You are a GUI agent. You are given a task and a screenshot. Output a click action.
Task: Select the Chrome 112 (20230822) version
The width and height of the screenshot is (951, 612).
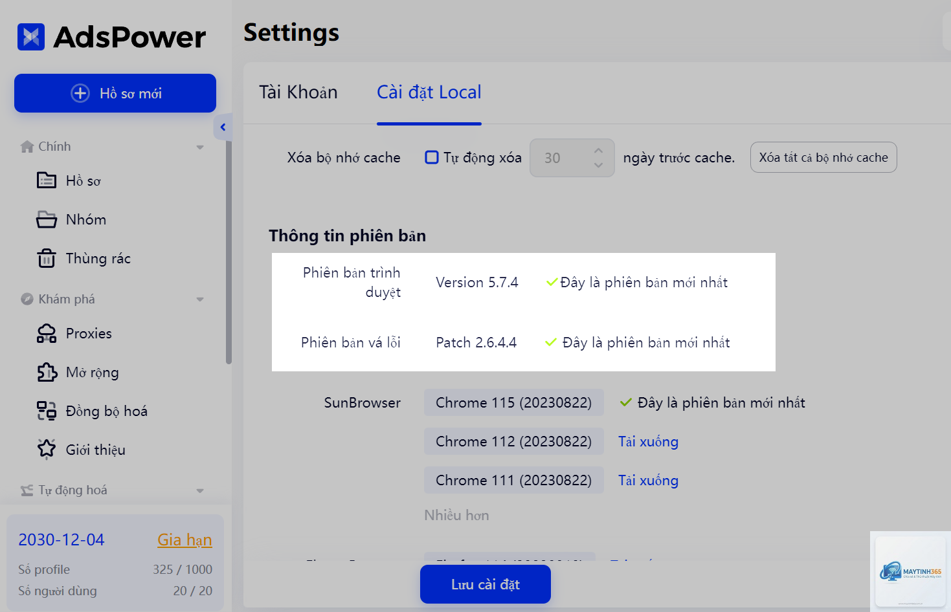click(514, 441)
